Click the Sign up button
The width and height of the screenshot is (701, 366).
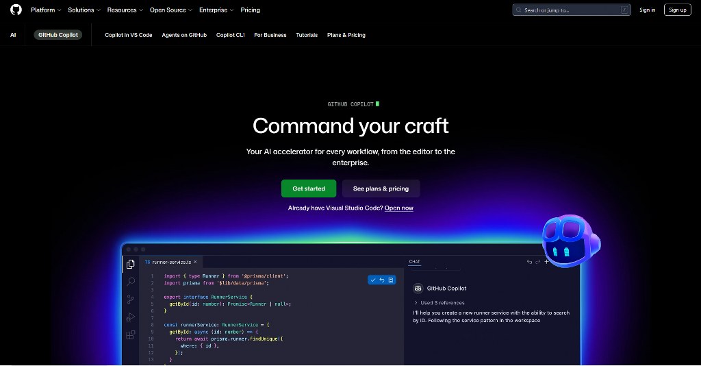tap(677, 10)
